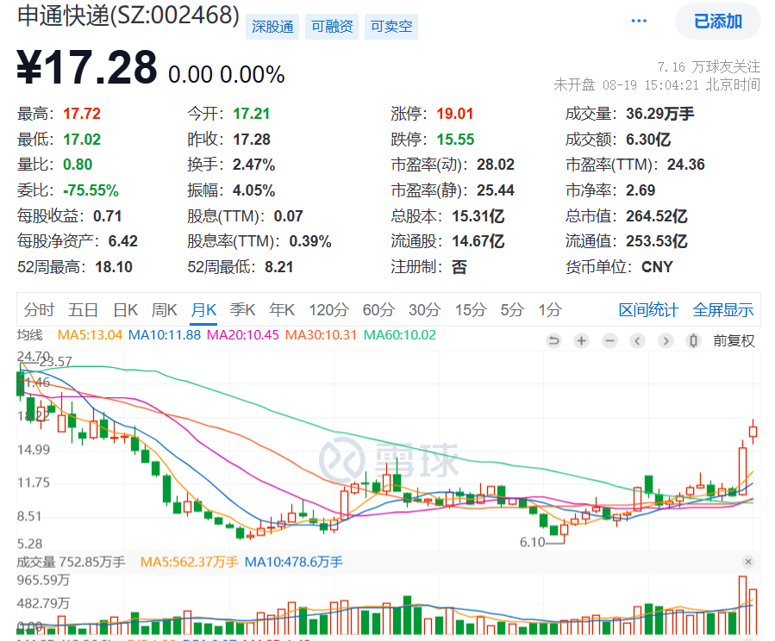Click the 成交额 value 6.30亿
Screen dimensions: 775x641
pos(648,140)
